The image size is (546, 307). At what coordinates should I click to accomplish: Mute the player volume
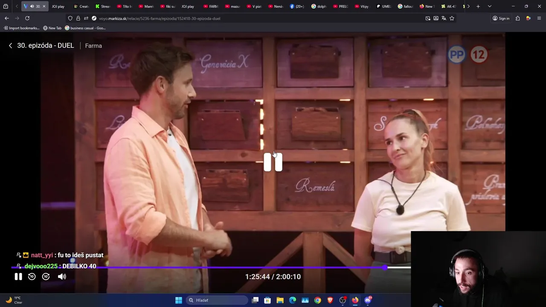click(62, 277)
